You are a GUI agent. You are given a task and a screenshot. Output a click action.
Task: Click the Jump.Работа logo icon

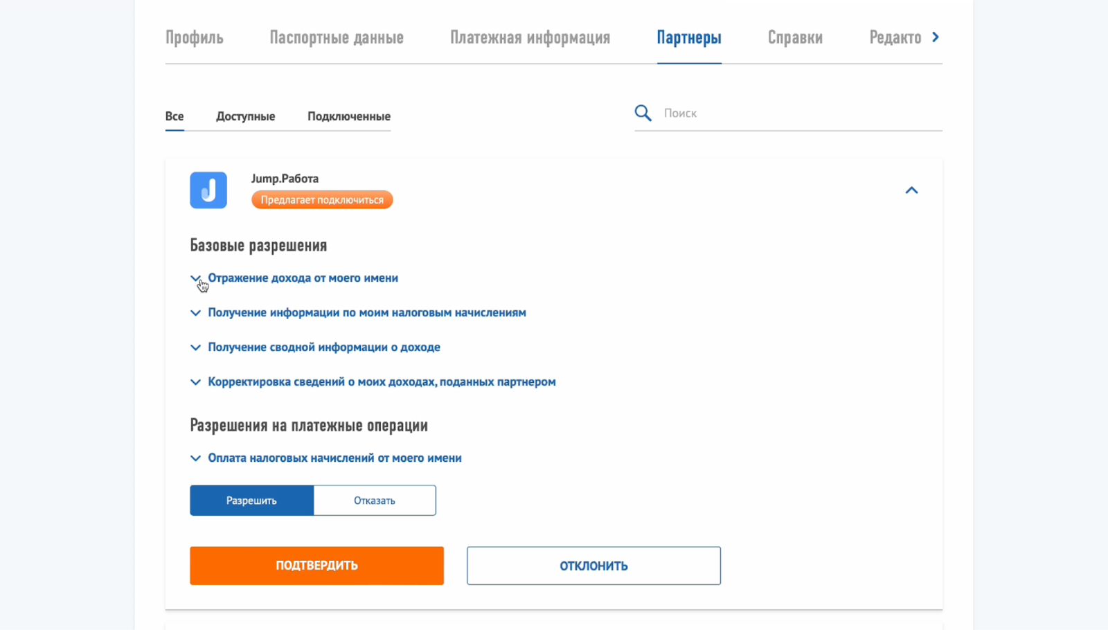click(x=208, y=190)
